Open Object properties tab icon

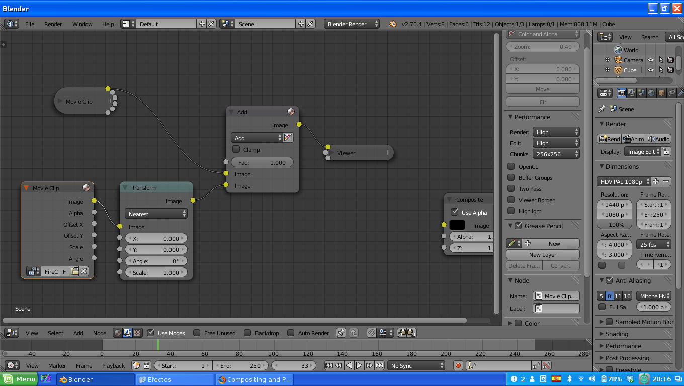point(661,93)
